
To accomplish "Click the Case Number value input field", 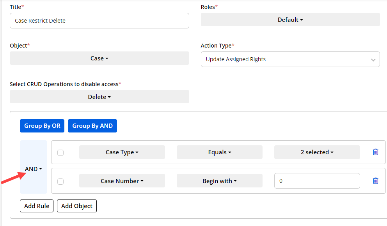I will pos(317,181).
